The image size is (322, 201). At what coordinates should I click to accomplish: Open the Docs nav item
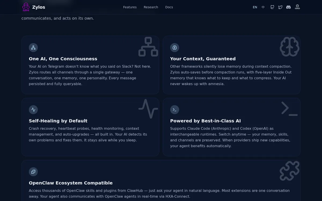coord(169,7)
